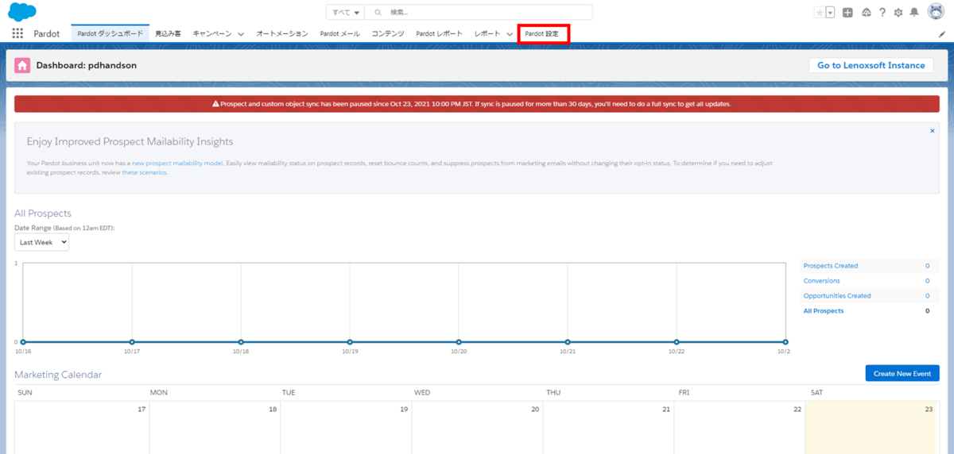Click calendar day 23
Screen dimensions: 954x454
(x=872, y=427)
